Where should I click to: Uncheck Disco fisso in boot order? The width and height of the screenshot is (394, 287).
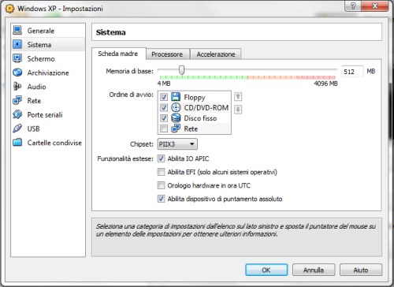click(164, 118)
